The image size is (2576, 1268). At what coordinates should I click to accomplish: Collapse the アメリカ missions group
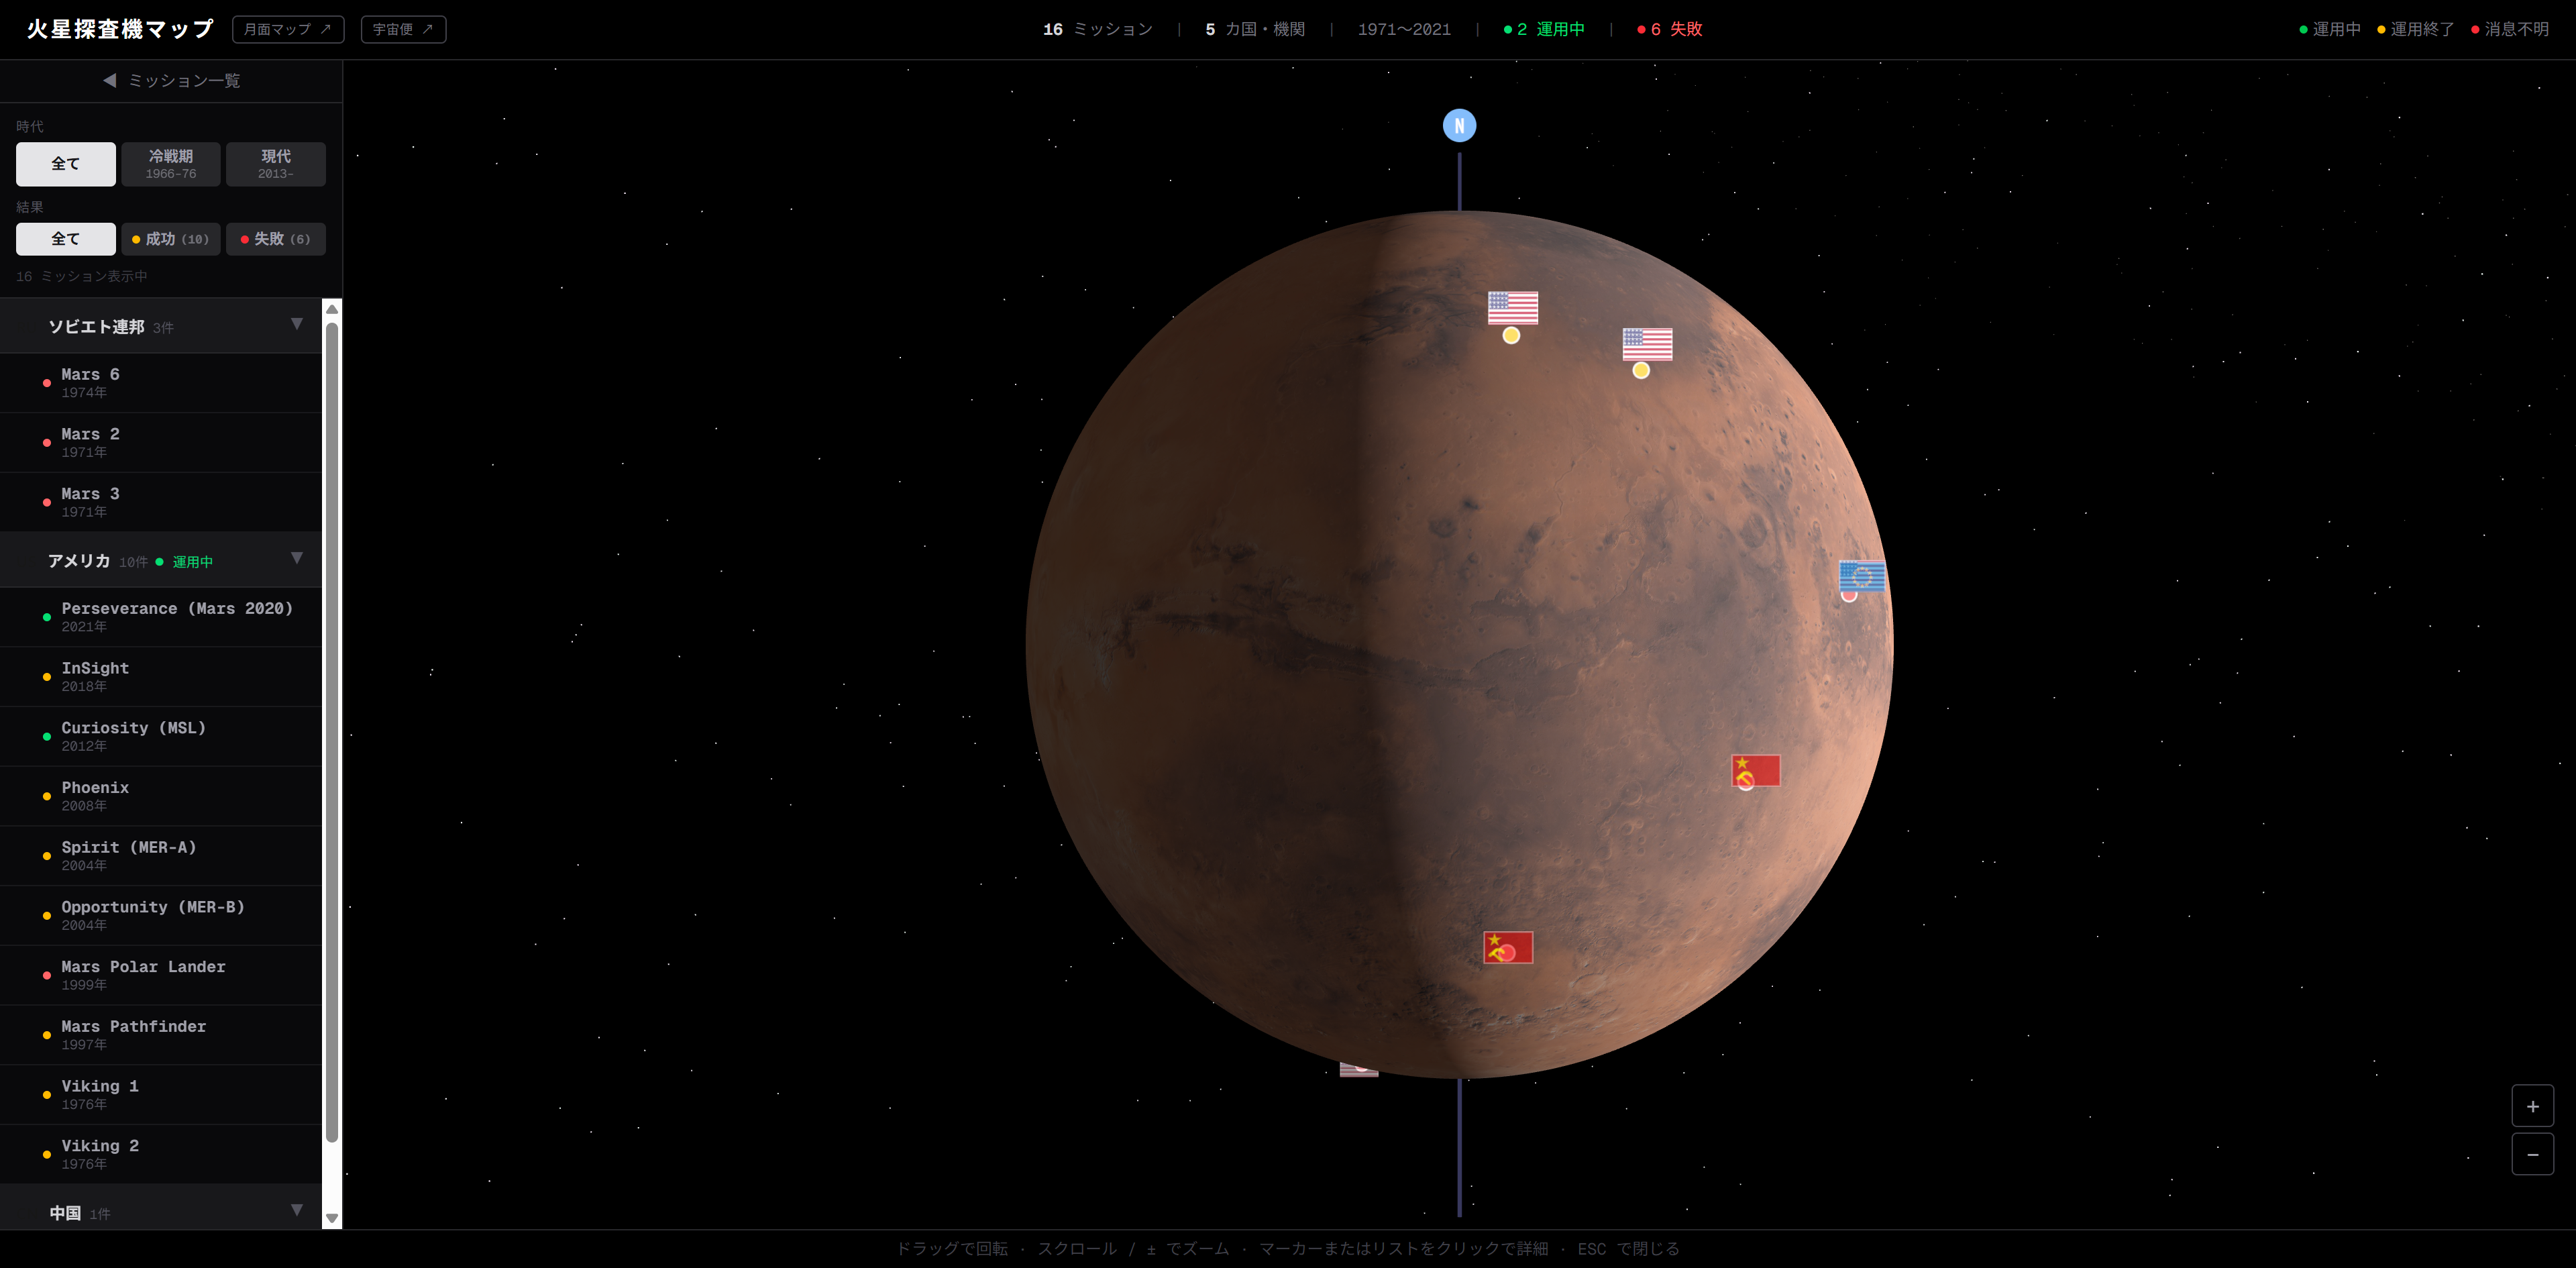coord(296,558)
